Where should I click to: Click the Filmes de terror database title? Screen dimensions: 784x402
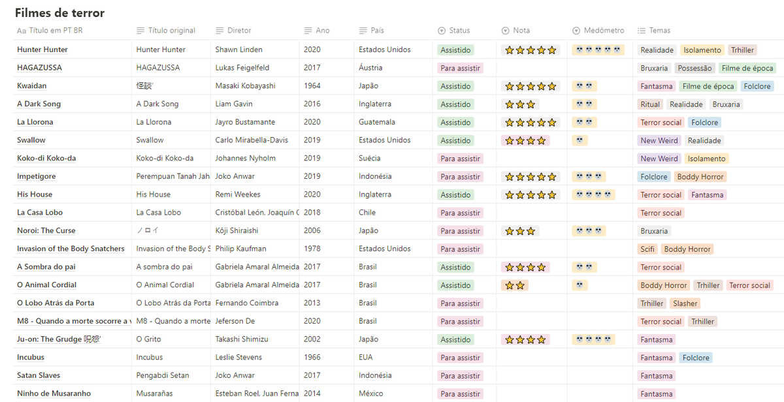click(x=59, y=13)
